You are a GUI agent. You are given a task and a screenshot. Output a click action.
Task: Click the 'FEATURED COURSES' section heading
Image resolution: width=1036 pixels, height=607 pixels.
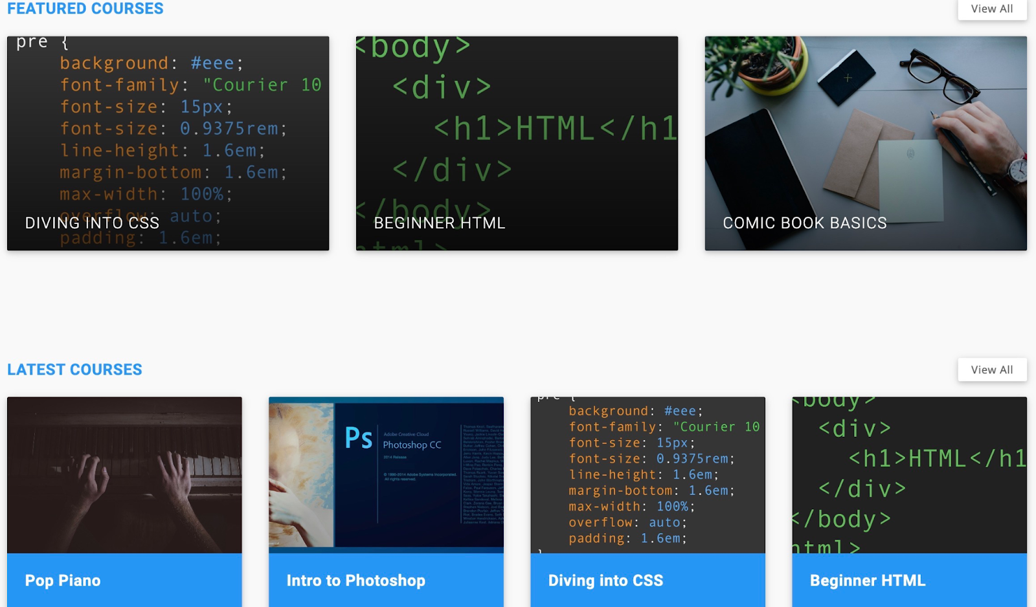(84, 8)
